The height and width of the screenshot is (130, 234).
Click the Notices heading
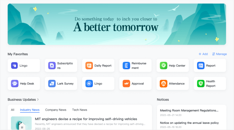163,99
